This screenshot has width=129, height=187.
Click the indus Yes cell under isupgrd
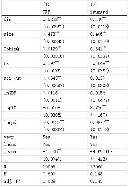[107, 144]
